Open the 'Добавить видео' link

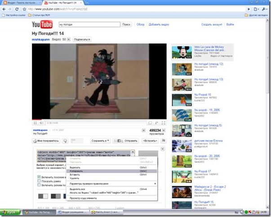point(159,25)
